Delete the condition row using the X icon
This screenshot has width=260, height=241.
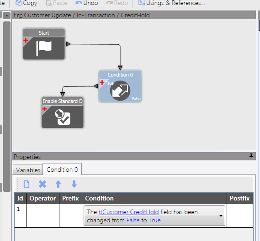42,184
